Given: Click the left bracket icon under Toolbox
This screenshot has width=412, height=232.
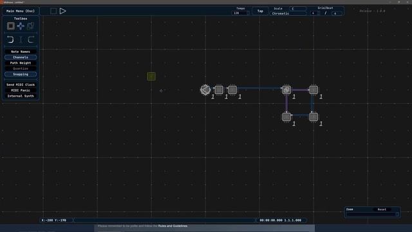Looking at the screenshot, I should pos(10,40).
